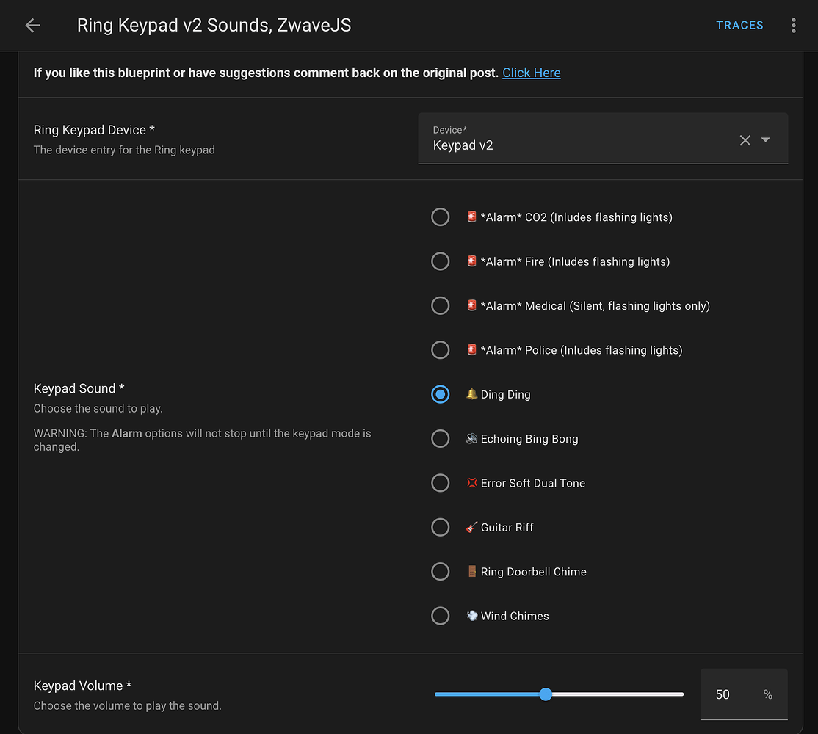Click the wind chimes icon beside Wind Chimes
Image resolution: width=818 pixels, height=734 pixels.
click(x=471, y=615)
